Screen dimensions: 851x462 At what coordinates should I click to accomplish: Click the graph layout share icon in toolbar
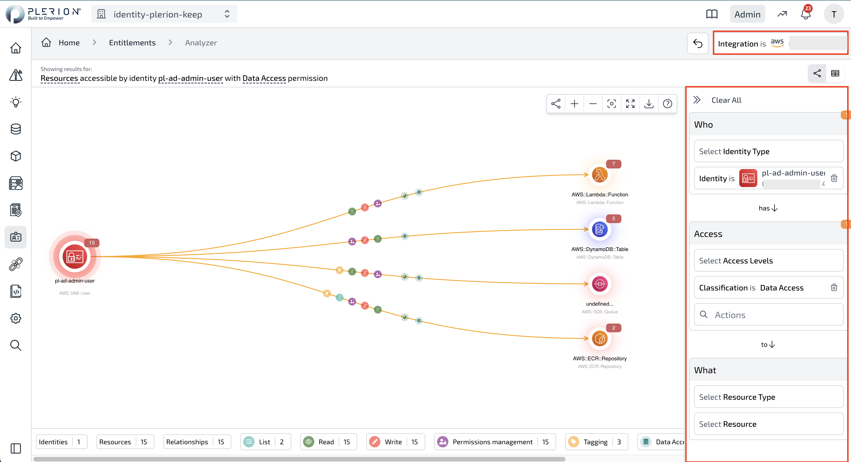pyautogui.click(x=556, y=104)
